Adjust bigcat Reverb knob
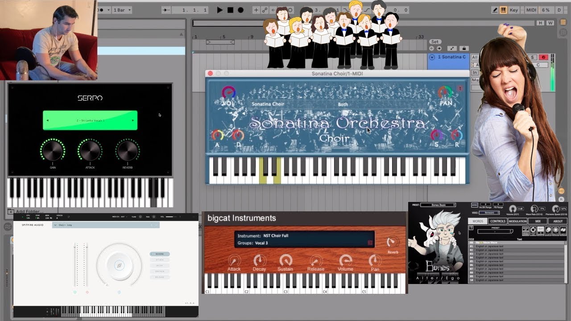The height and width of the screenshot is (321, 571). click(x=393, y=242)
